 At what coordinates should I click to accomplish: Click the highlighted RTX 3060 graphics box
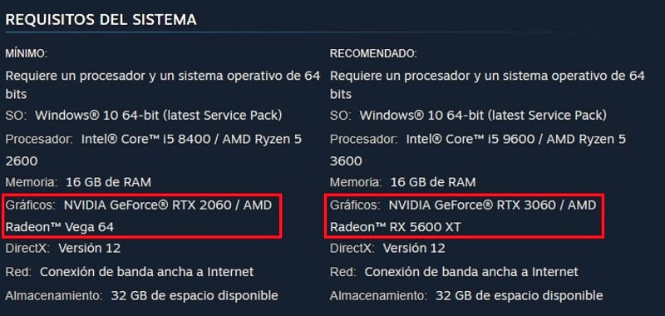464,215
